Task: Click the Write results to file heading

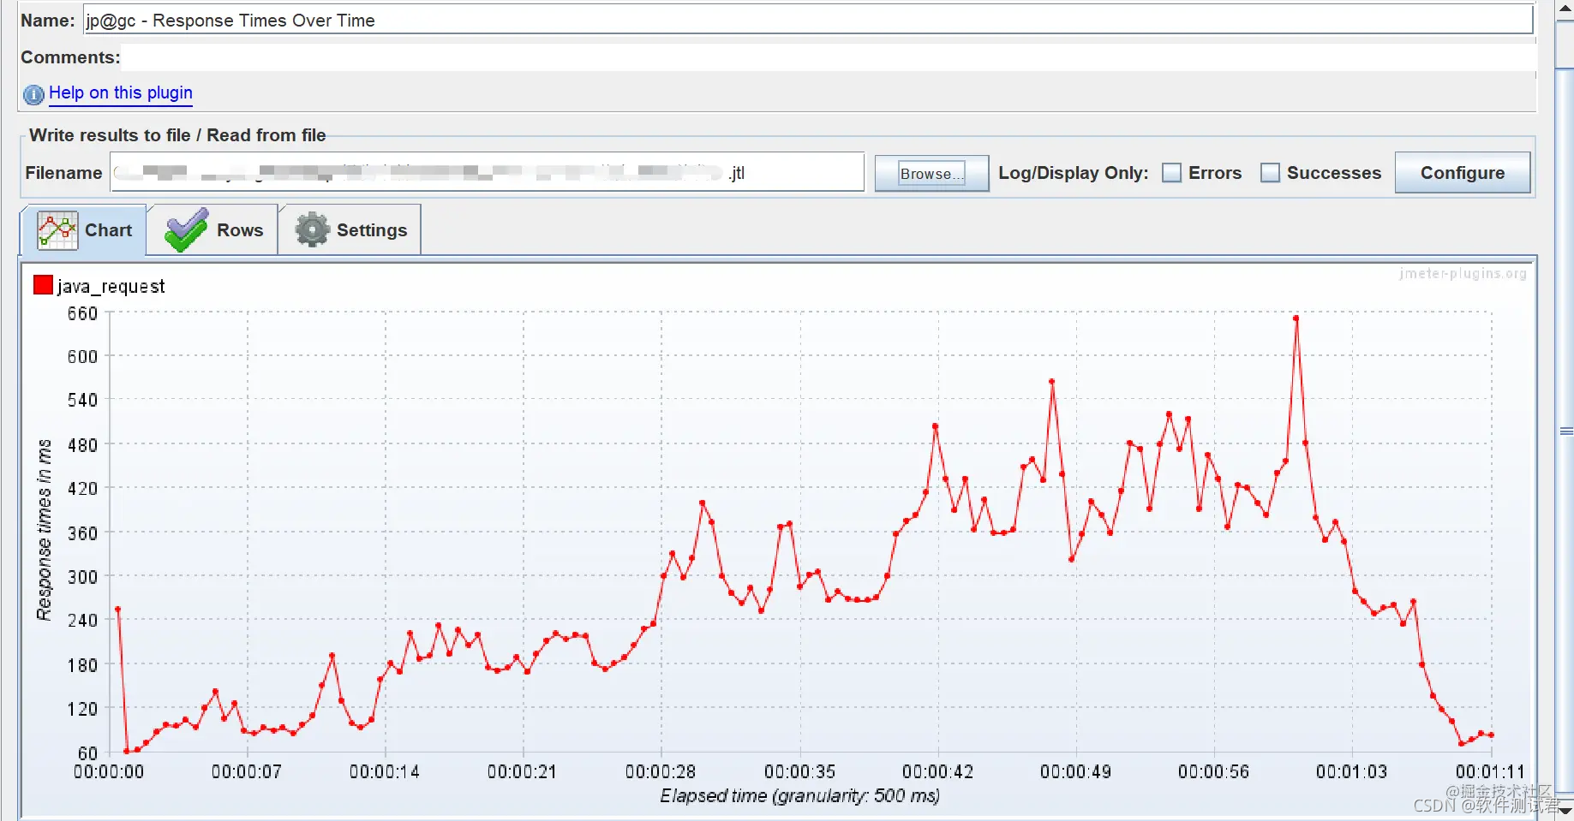Action: (177, 135)
